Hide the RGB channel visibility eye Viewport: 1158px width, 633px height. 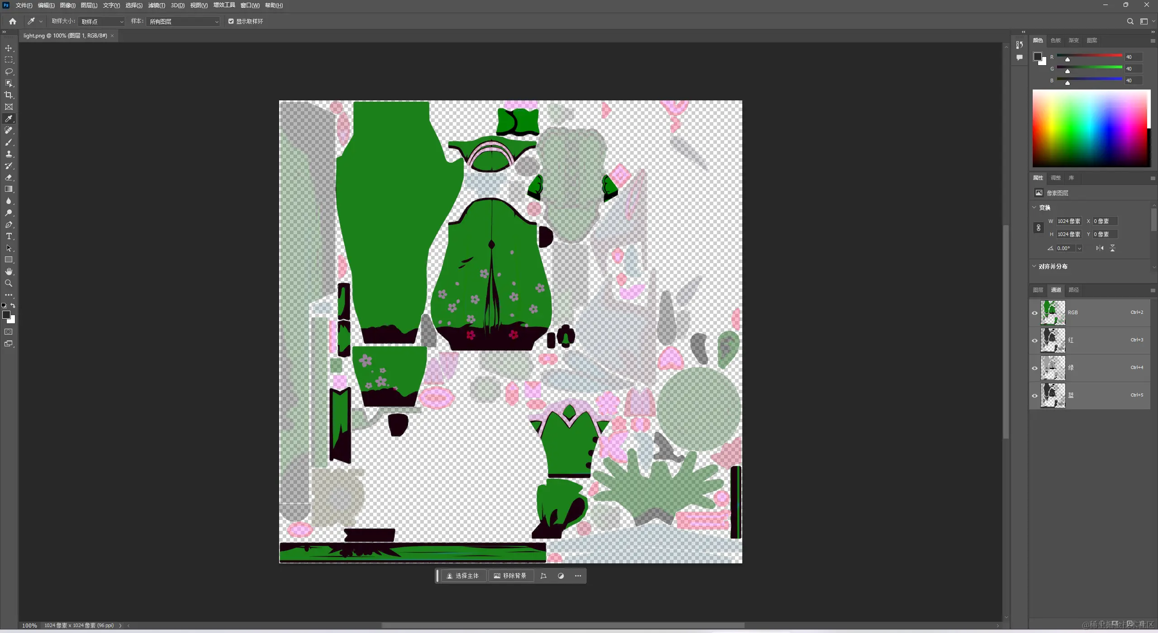pyautogui.click(x=1035, y=313)
